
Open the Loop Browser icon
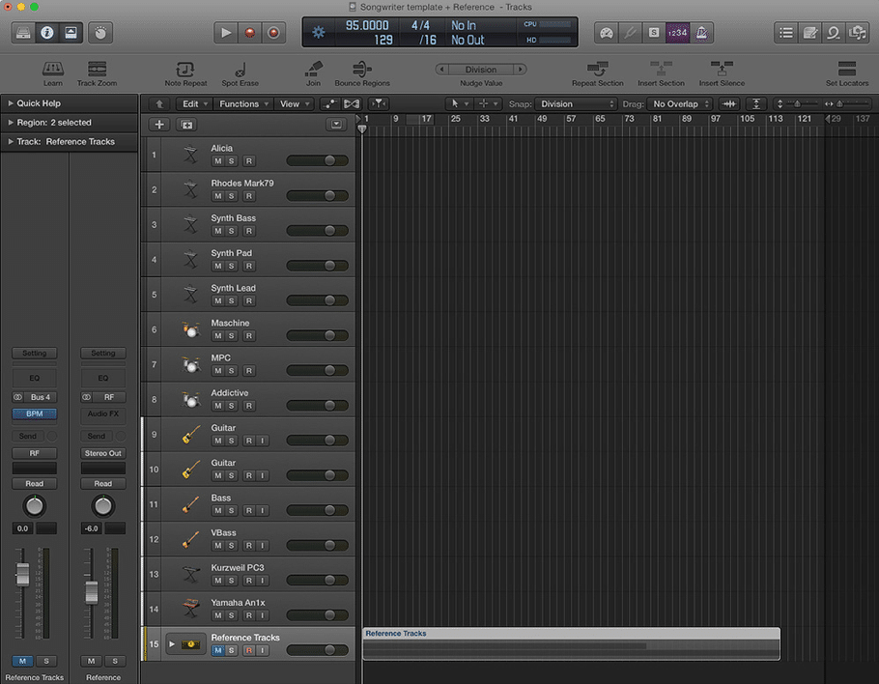pyautogui.click(x=834, y=33)
